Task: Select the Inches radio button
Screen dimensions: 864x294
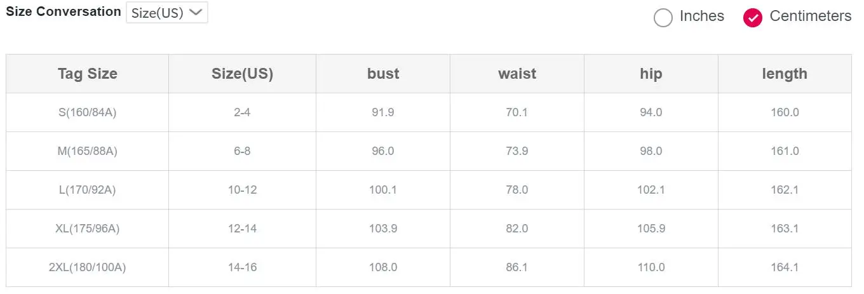Action: [x=663, y=18]
